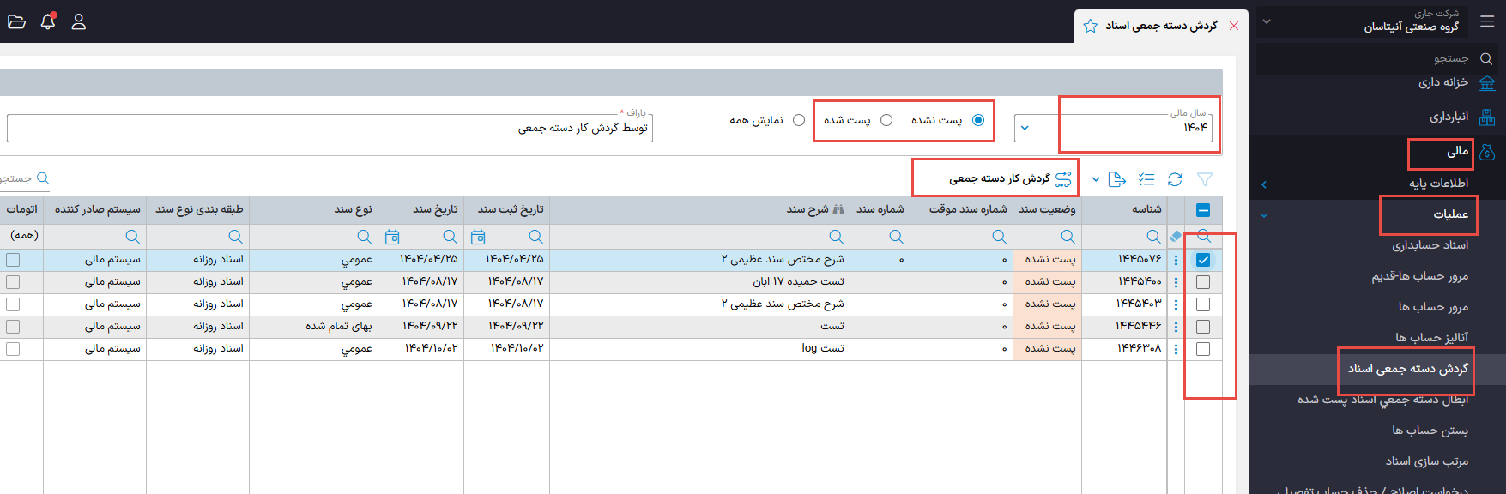Select the نمایش همه radio option
Screen dimensions: 1506x494
click(x=799, y=120)
